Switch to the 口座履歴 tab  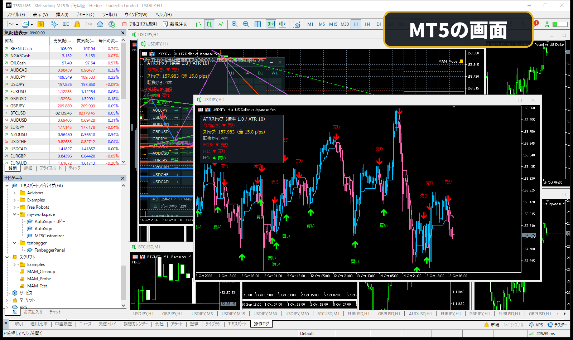[x=63, y=324]
